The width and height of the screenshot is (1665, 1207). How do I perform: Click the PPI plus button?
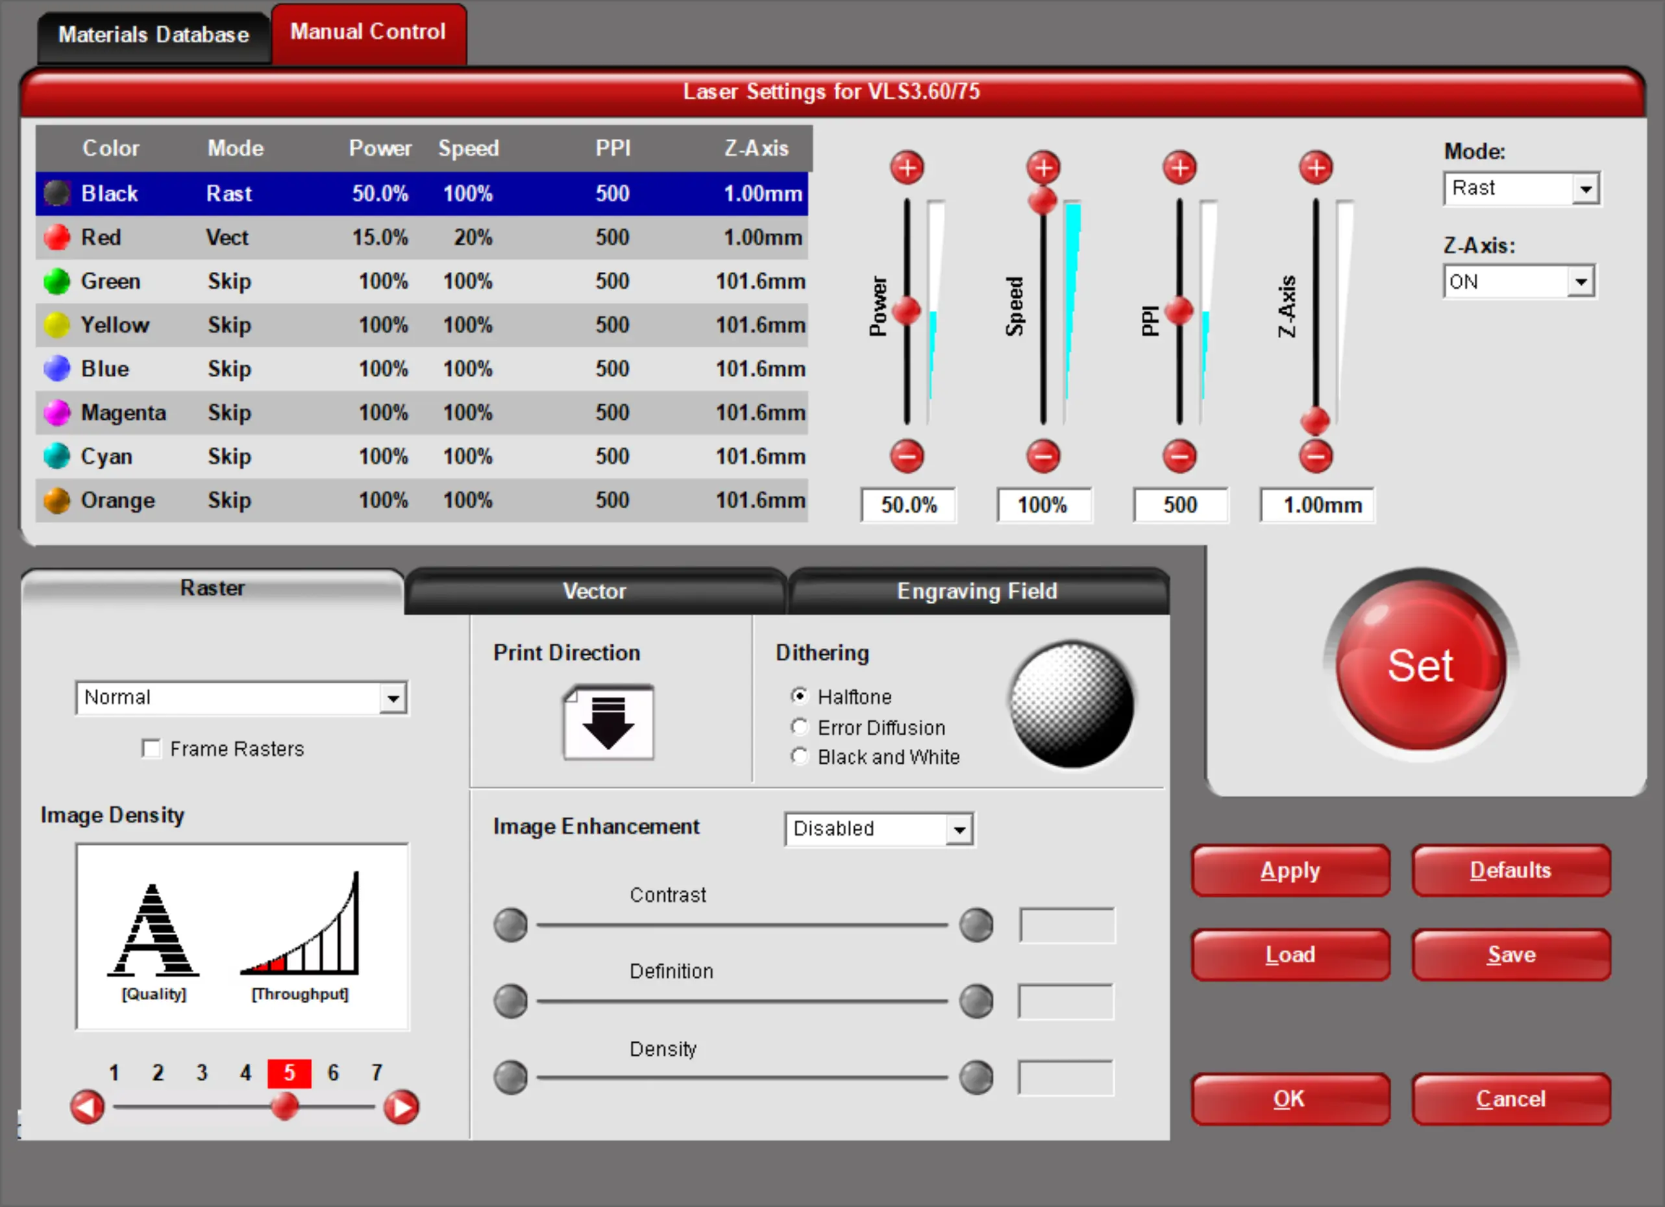1179,167
